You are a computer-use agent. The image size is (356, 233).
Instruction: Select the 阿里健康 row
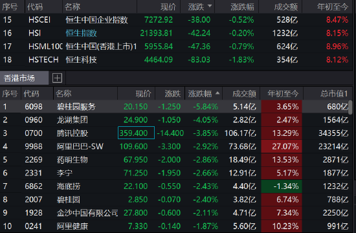click(x=174, y=226)
